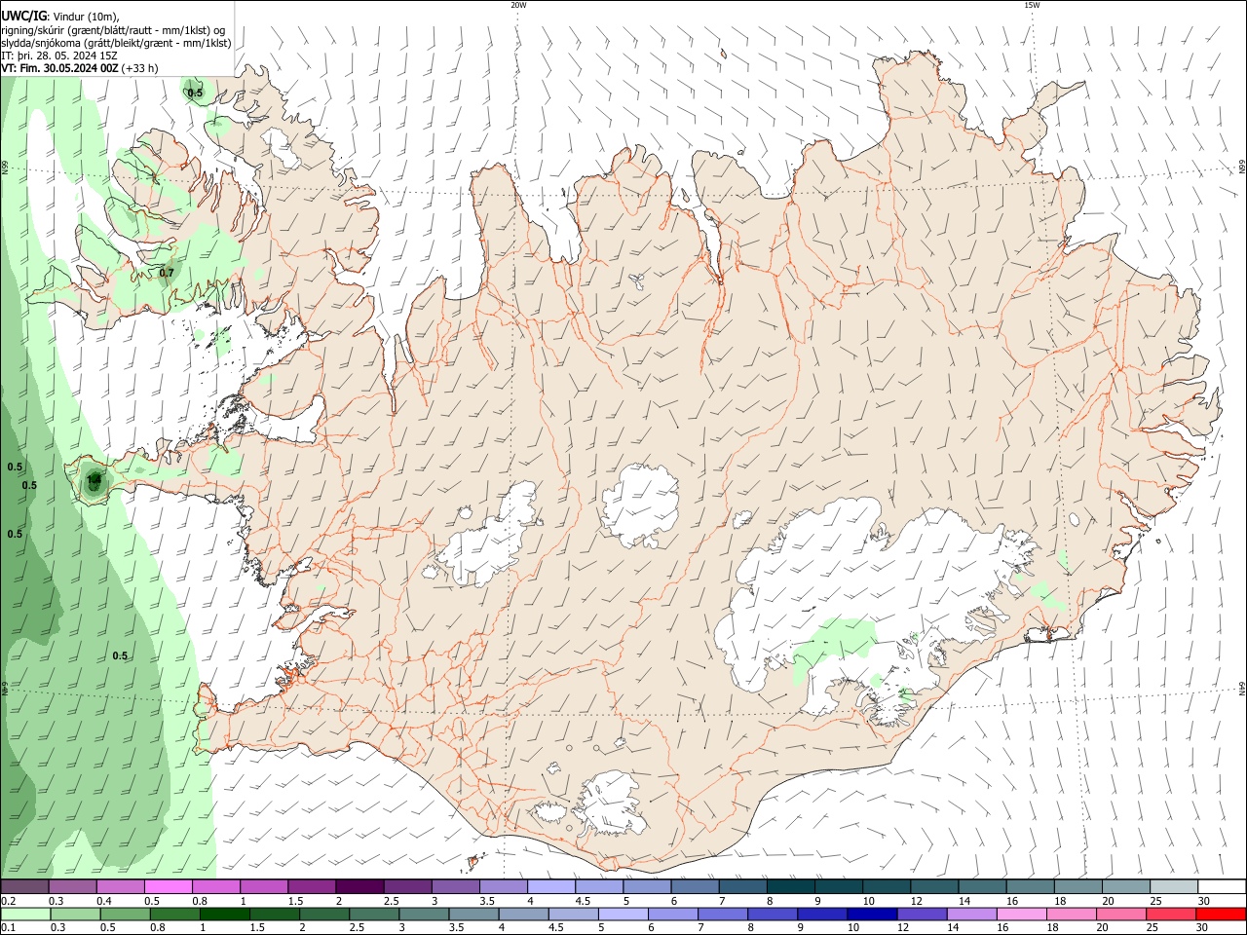Select the "IT: þri. 28. 05. 2024 15Z" line
The width and height of the screenshot is (1247, 935).
coord(60,56)
